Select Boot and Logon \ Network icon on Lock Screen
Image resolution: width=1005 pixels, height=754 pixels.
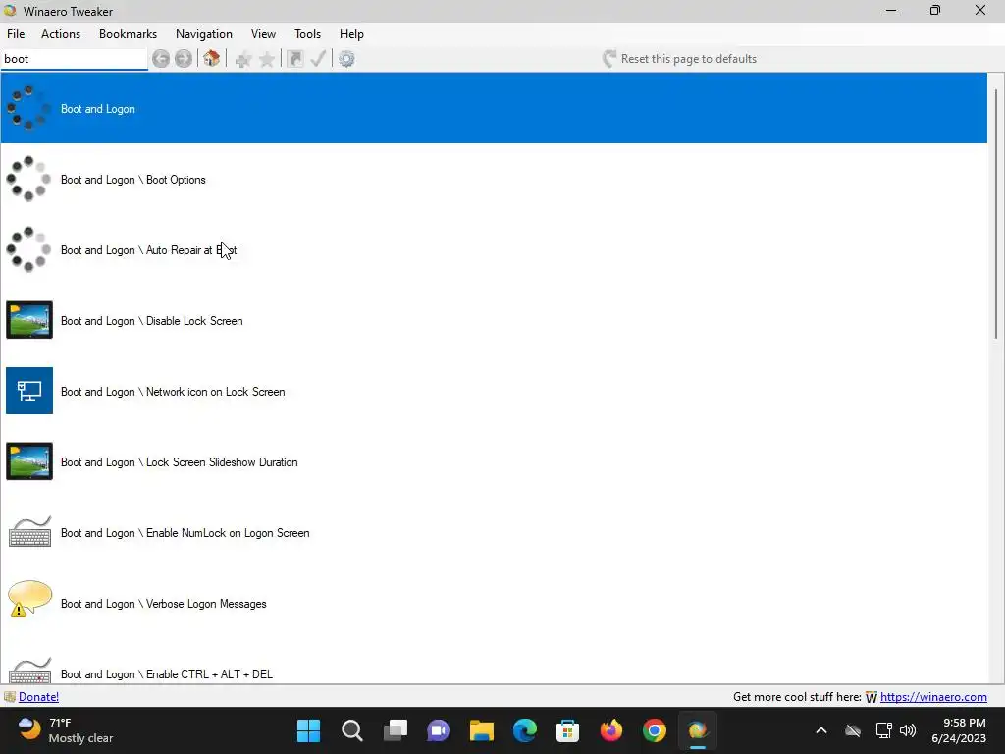(x=173, y=391)
